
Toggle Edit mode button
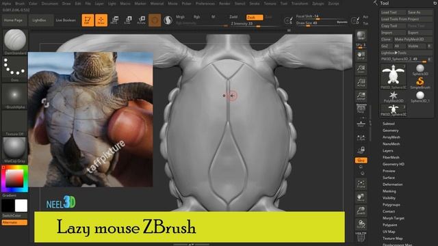pyautogui.click(x=88, y=20)
